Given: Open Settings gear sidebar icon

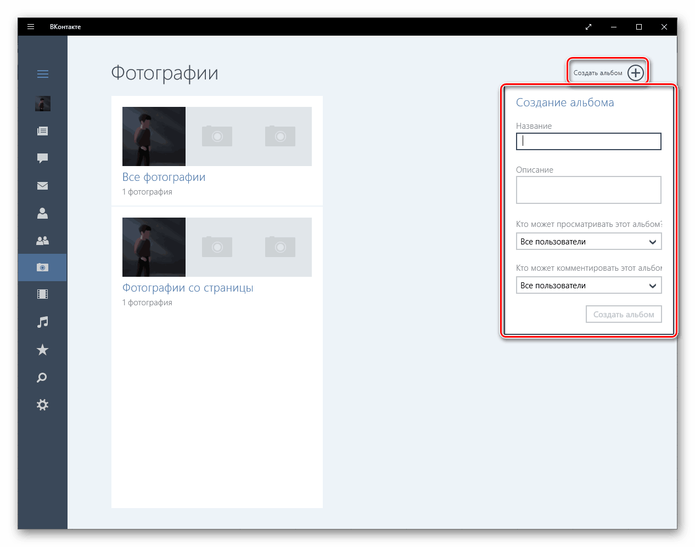Looking at the screenshot, I should [43, 405].
